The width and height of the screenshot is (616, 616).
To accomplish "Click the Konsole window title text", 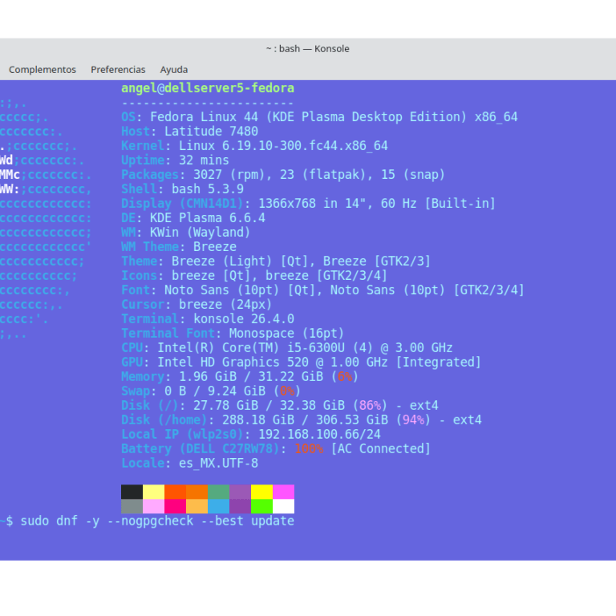I will point(308,49).
